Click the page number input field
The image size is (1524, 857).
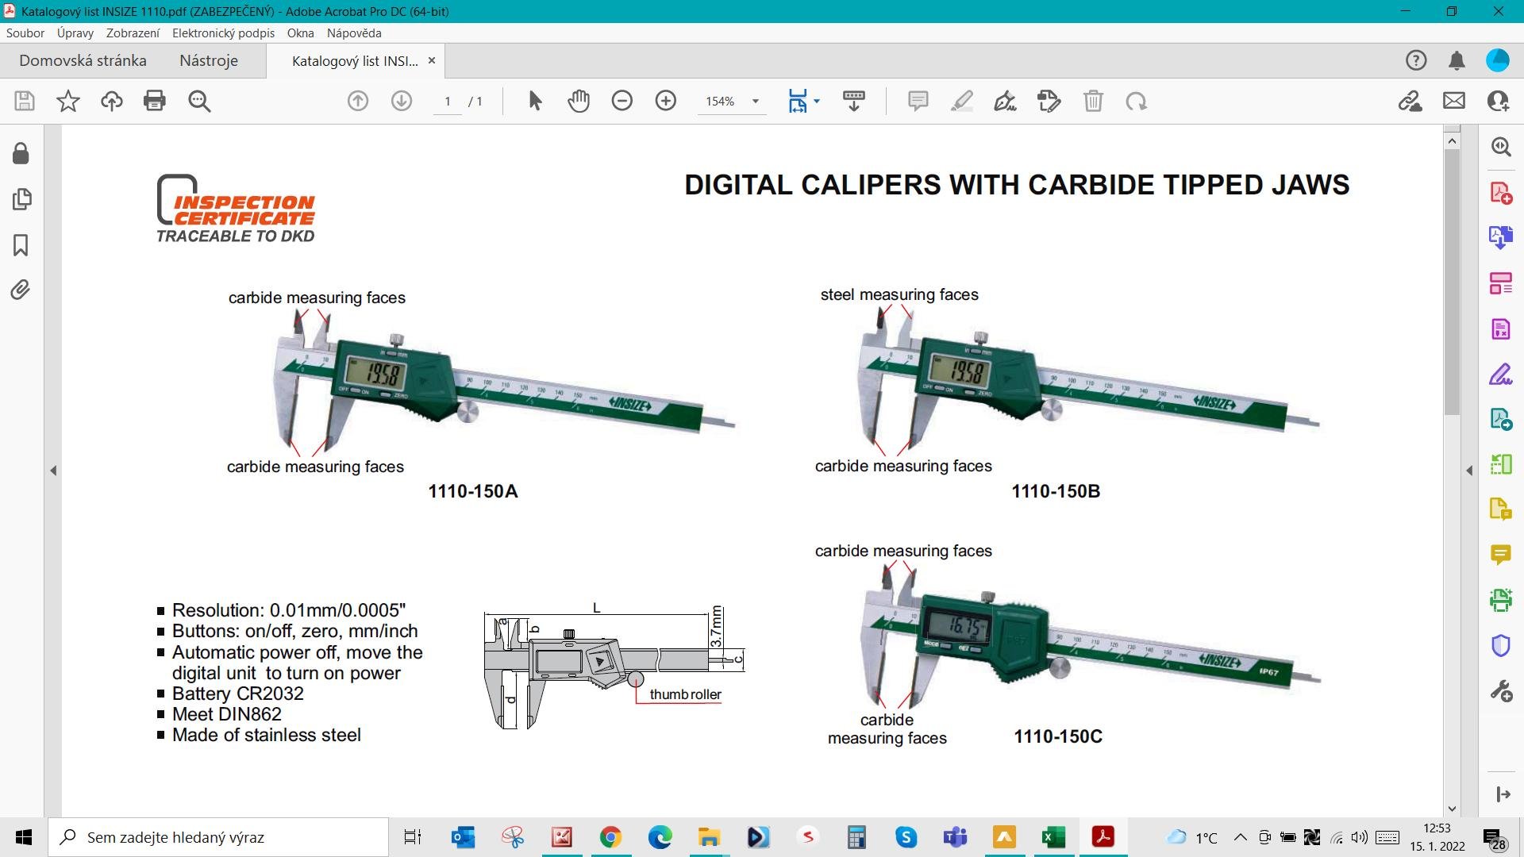448,101
